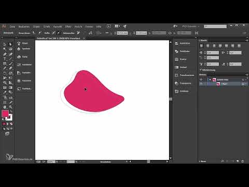The width and height of the screenshot is (249, 187).
Task: Switch to the Ebenen panel tab
Action: (x=203, y=75)
